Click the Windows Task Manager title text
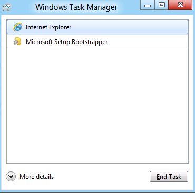195x193 pixels. (x=76, y=7)
